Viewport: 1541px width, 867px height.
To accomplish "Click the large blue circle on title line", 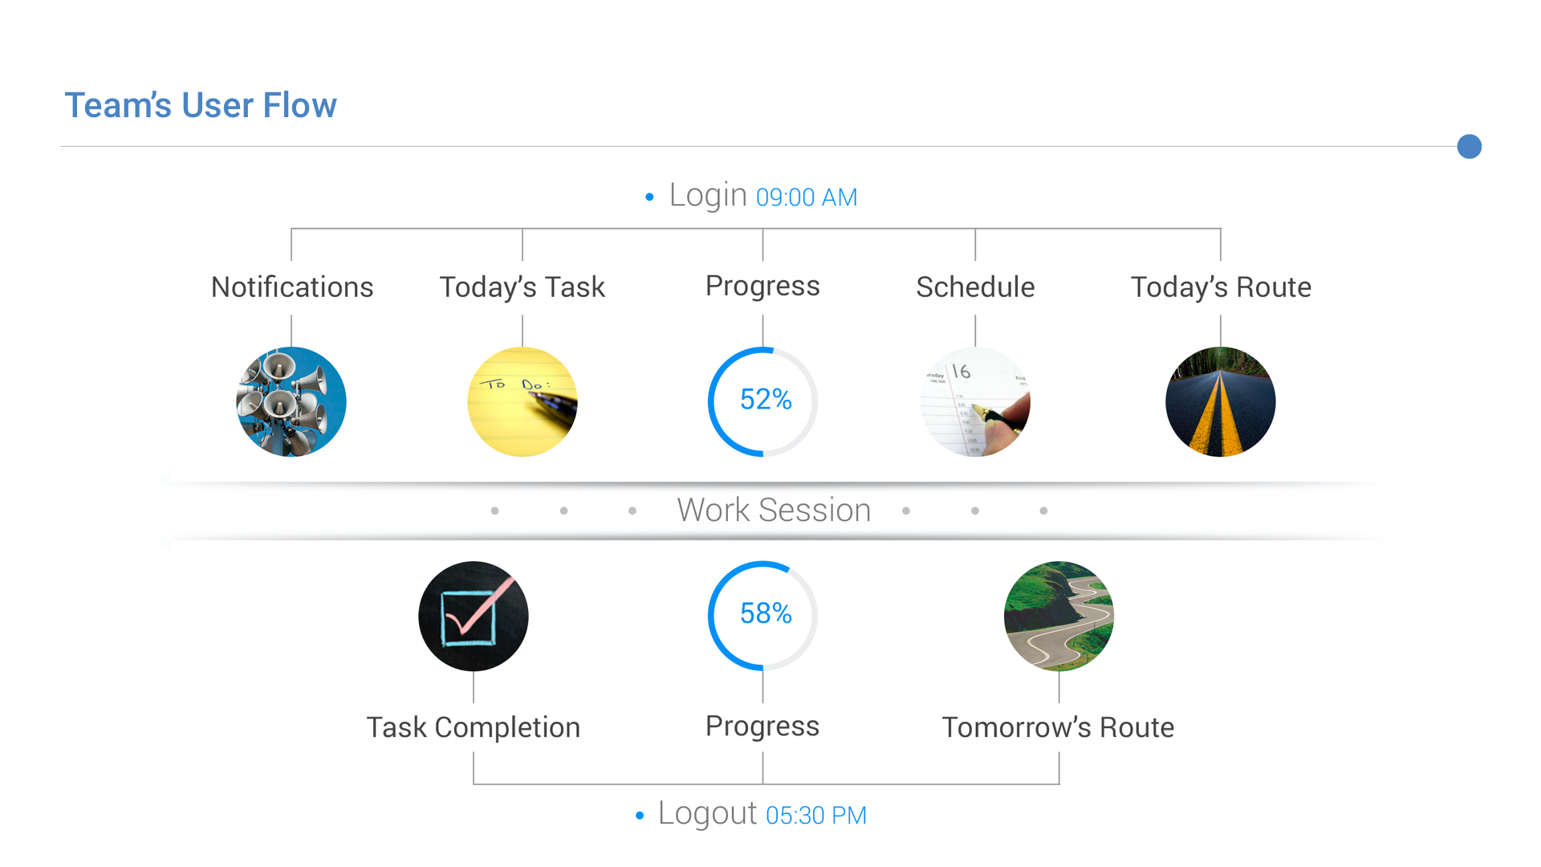I will pos(1470,147).
